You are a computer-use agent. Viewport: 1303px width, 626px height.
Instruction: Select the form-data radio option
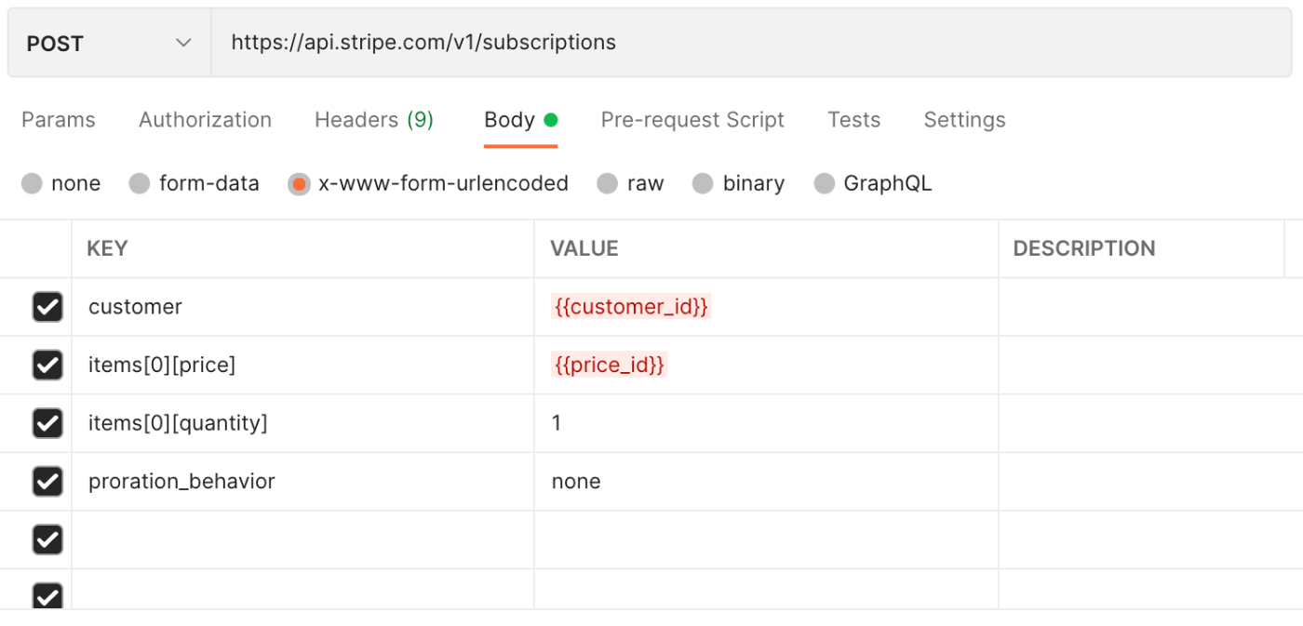pyautogui.click(x=140, y=183)
